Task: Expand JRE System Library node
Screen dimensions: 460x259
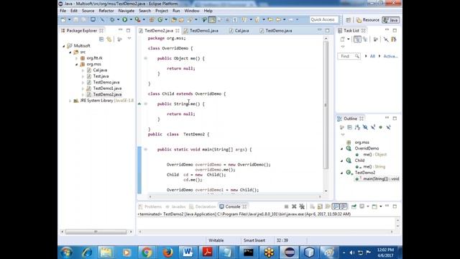Action: pyautogui.click(x=70, y=101)
